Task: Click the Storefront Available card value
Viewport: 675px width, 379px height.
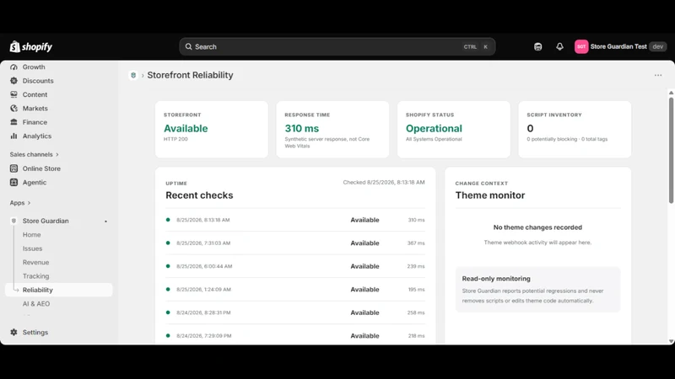Action: click(186, 129)
